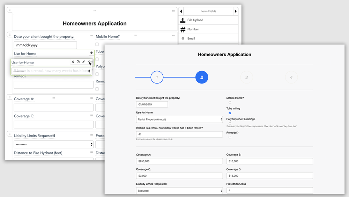
Task: Delete the dragged Use for Home field (X icon)
Action: point(73,62)
